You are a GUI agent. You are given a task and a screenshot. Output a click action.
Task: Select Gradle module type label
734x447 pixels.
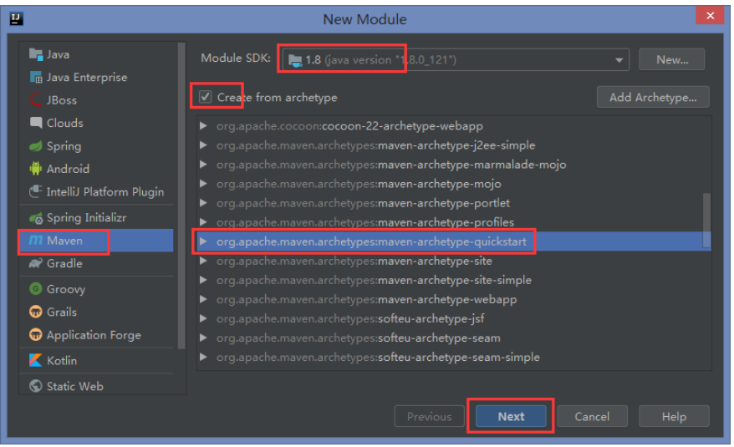click(64, 263)
